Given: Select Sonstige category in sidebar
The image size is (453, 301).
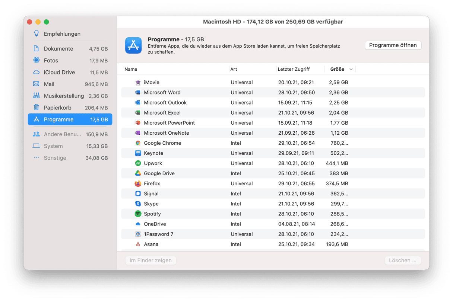Looking at the screenshot, I should pyautogui.click(x=70, y=158).
